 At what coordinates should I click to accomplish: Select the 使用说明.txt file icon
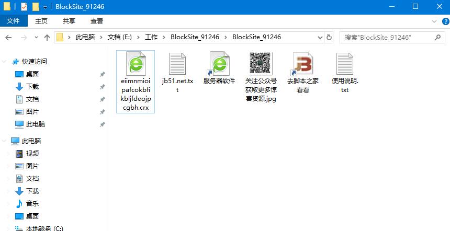[345, 64]
